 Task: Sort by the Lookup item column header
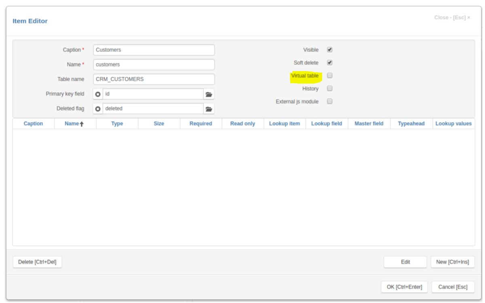point(285,124)
